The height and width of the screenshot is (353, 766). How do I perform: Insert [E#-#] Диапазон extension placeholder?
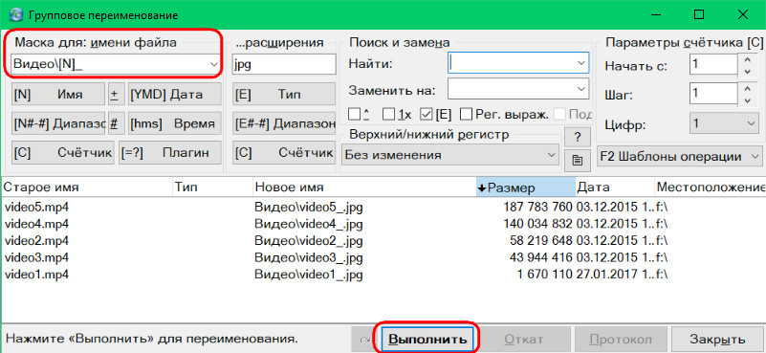tap(284, 123)
